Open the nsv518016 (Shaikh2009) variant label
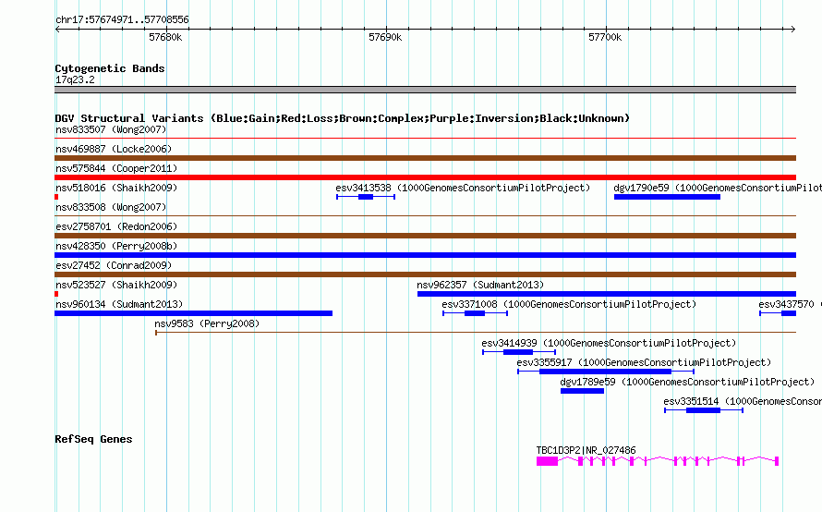 116,188
